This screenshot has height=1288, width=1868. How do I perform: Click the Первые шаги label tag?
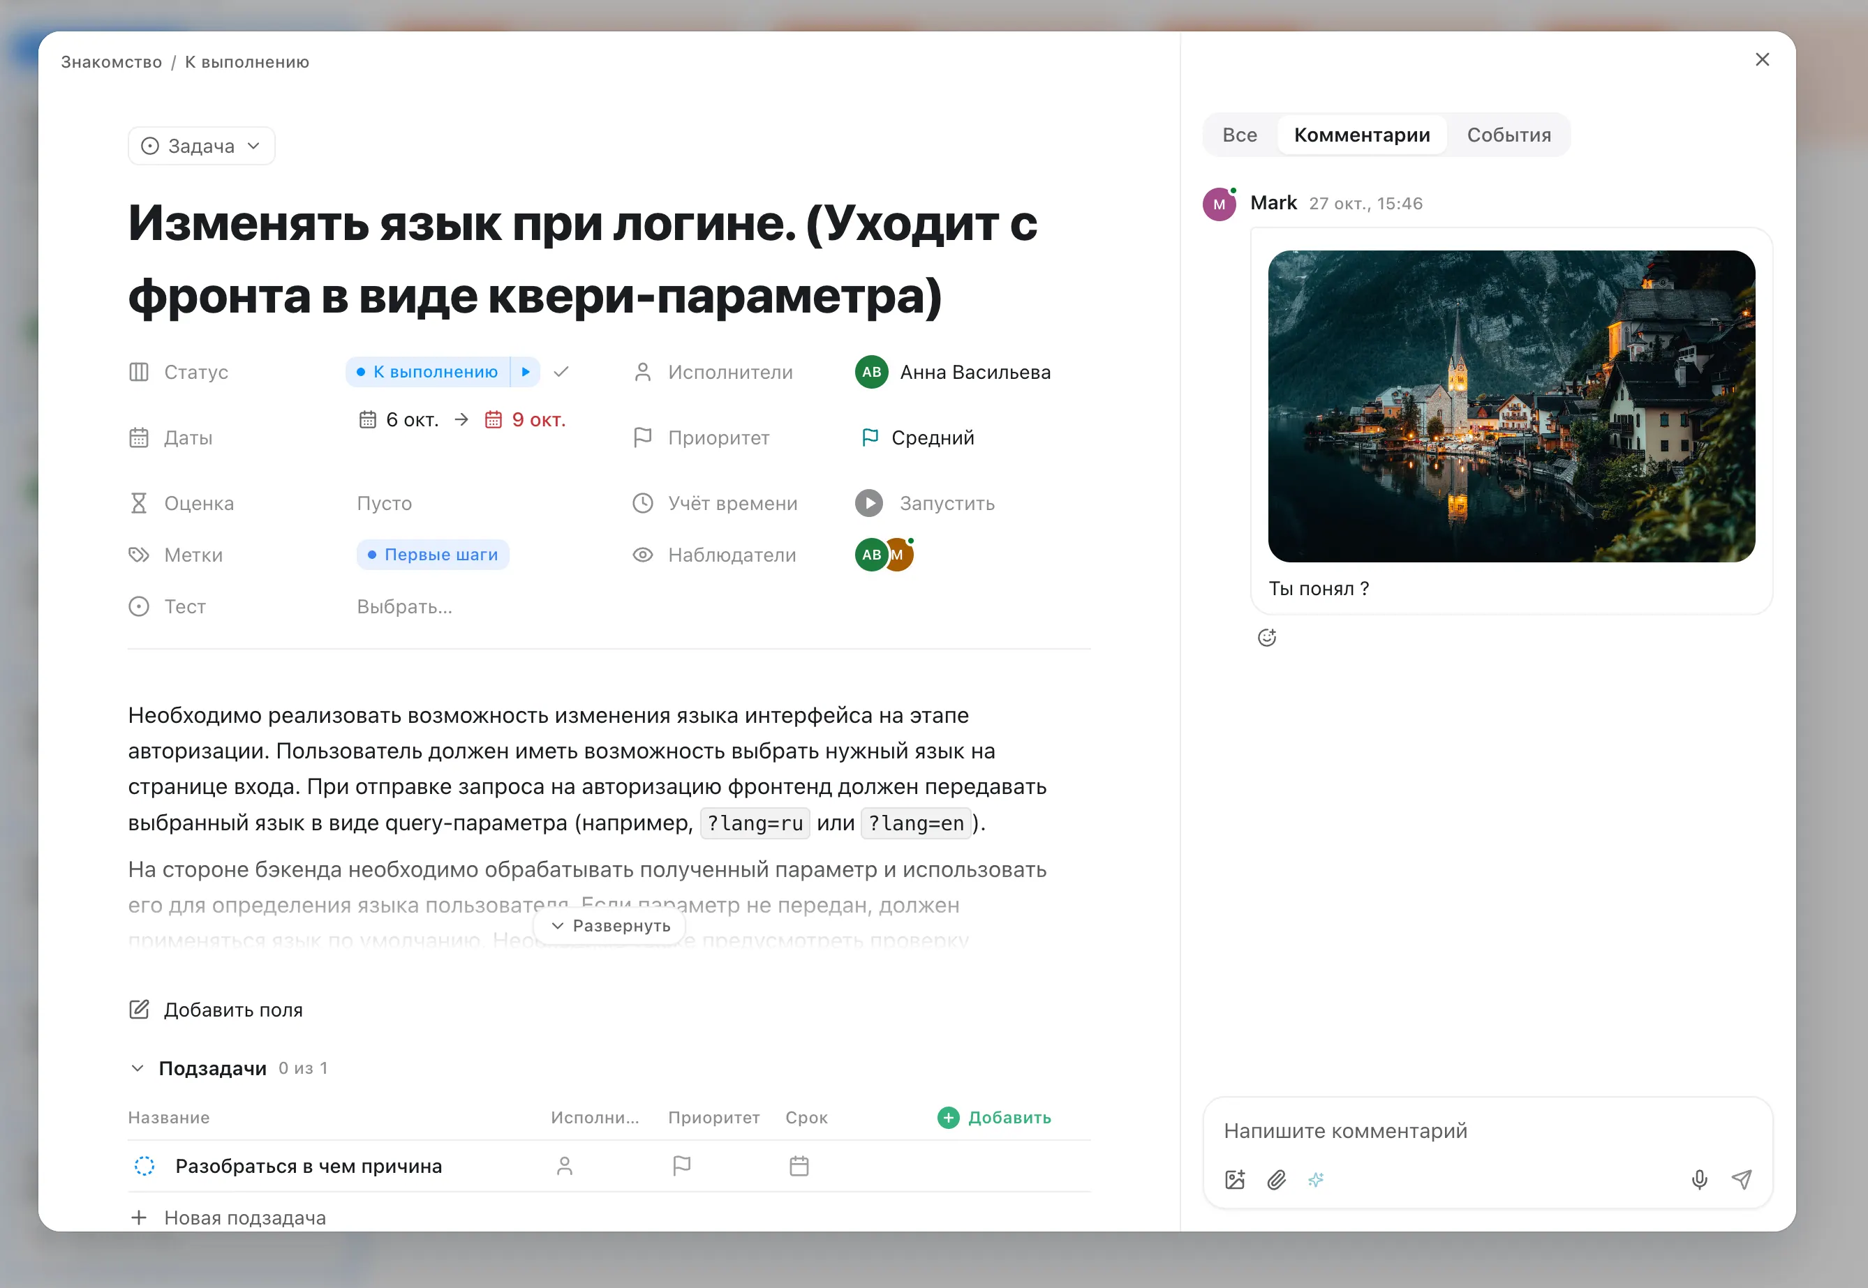click(x=433, y=555)
